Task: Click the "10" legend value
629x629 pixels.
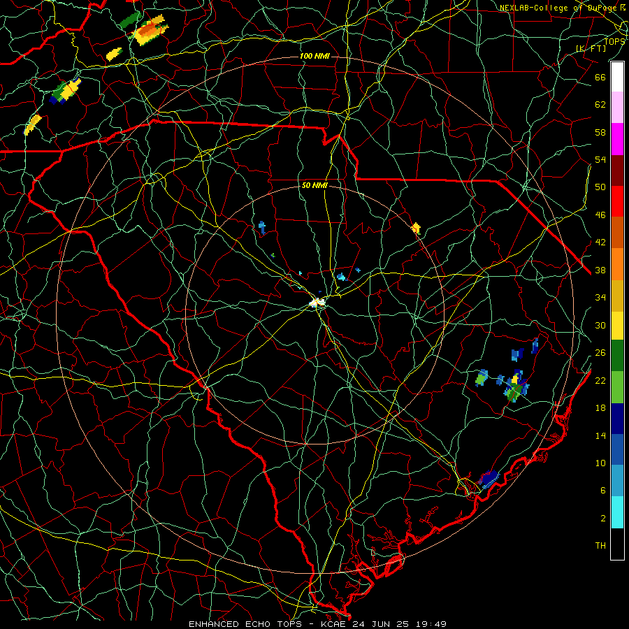Action: (600, 463)
